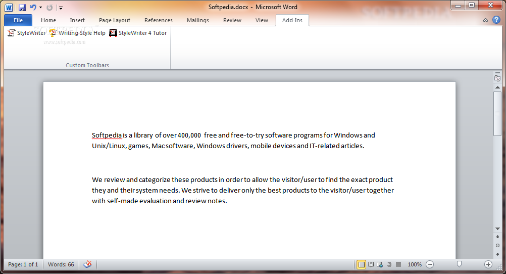Switch to the Insert tab

(77, 20)
